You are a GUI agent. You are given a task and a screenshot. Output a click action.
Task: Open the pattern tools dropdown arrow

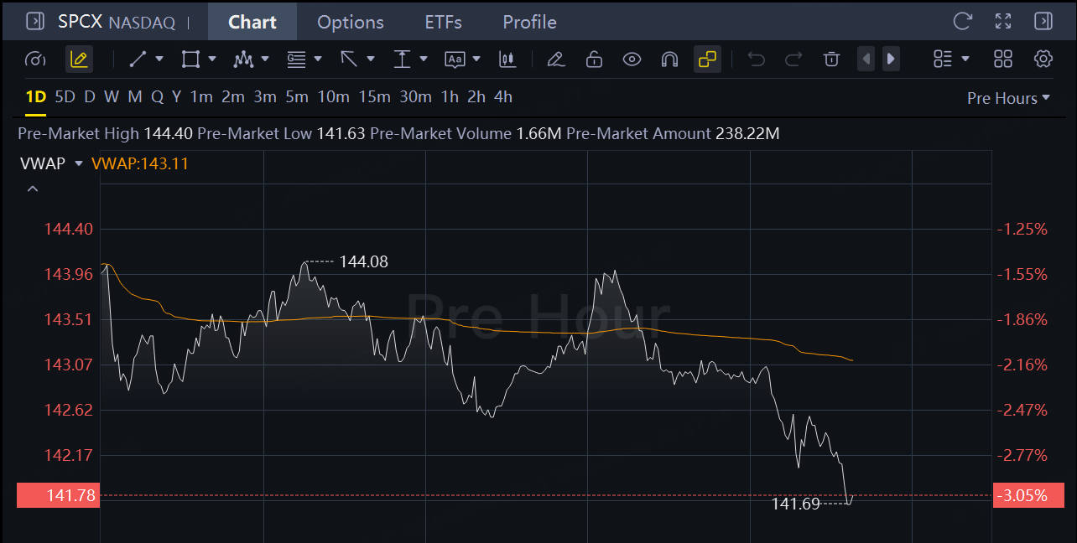point(265,59)
